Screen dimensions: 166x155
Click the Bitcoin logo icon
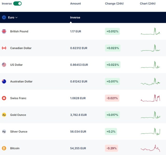pos(4,148)
